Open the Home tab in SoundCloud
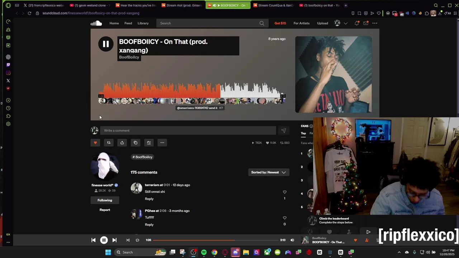Viewport: 459px width, 258px height. point(114,23)
